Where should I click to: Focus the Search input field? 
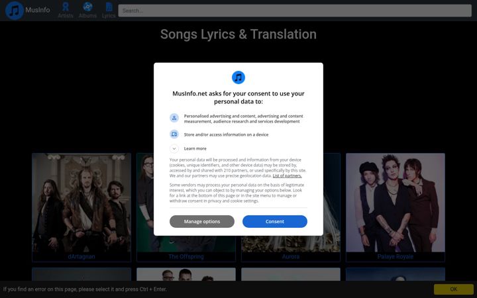pos(295,11)
